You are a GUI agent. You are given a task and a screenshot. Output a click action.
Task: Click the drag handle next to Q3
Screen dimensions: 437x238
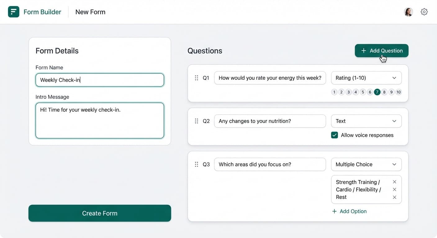click(196, 164)
